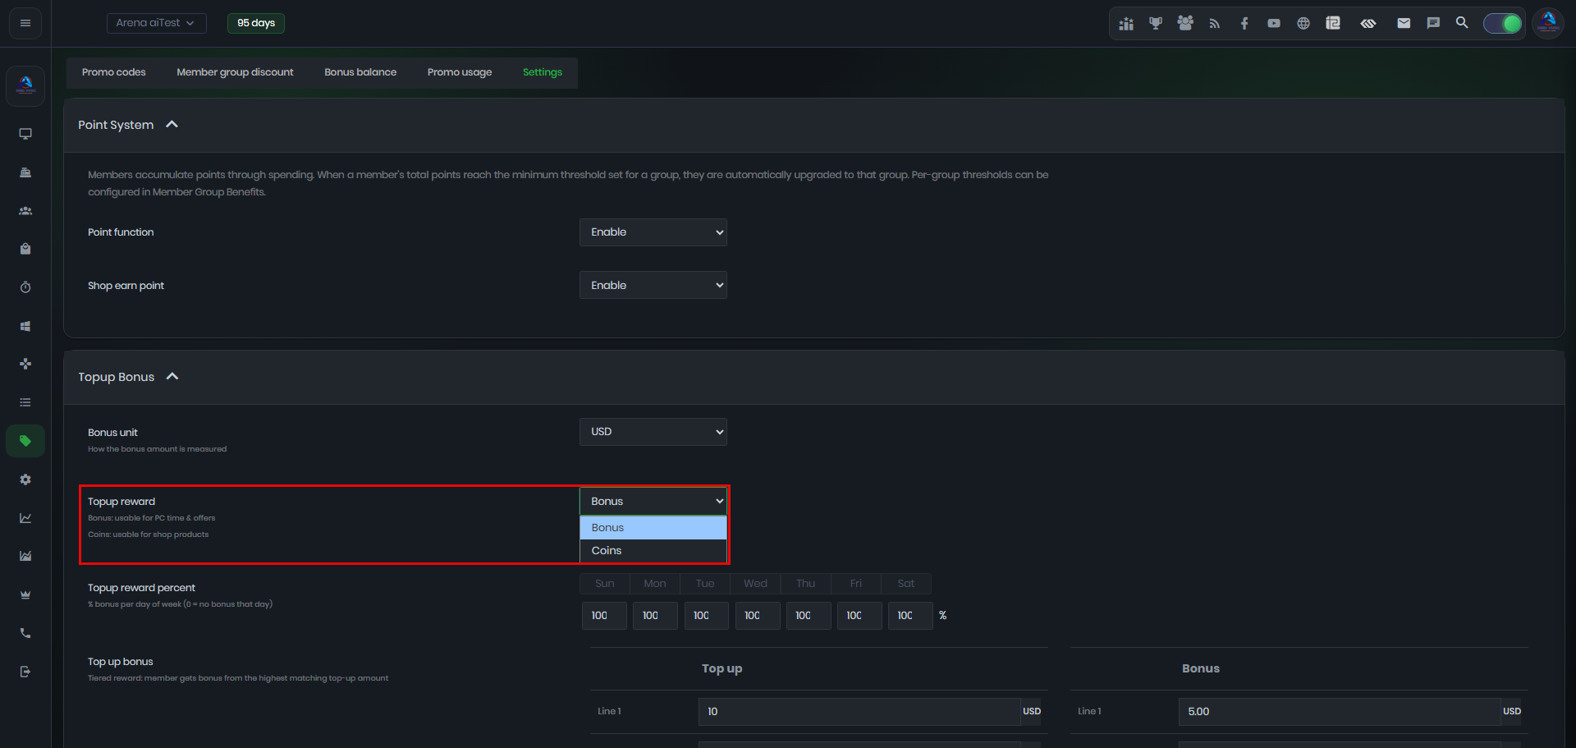The image size is (1576, 748).
Task: Open the cash register icon in sidebar
Action: click(25, 172)
